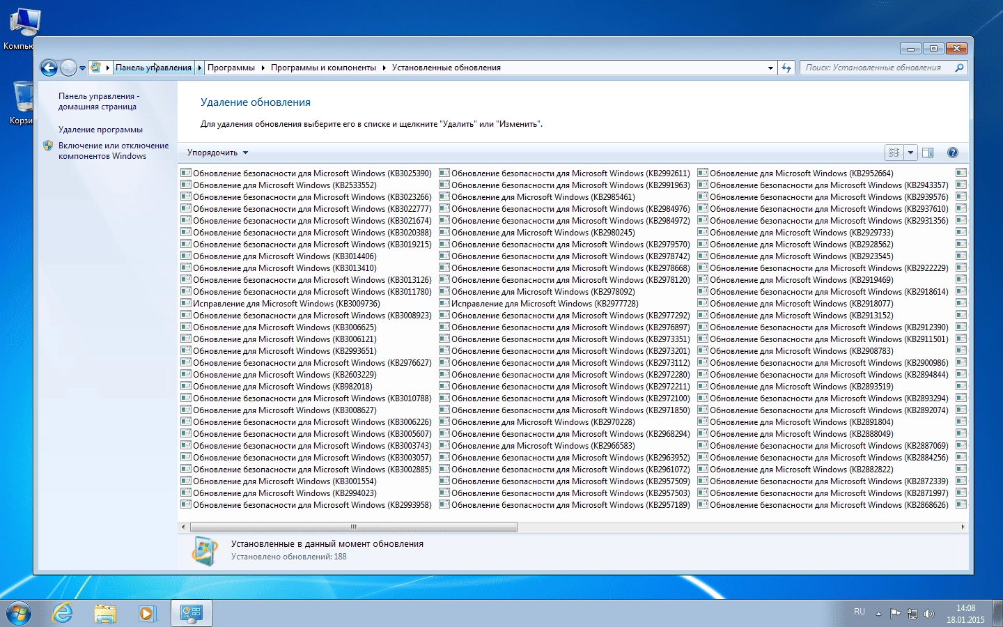Image resolution: width=1003 pixels, height=627 pixels.
Task: Click the Control Panel icon in address bar
Action: point(96,68)
